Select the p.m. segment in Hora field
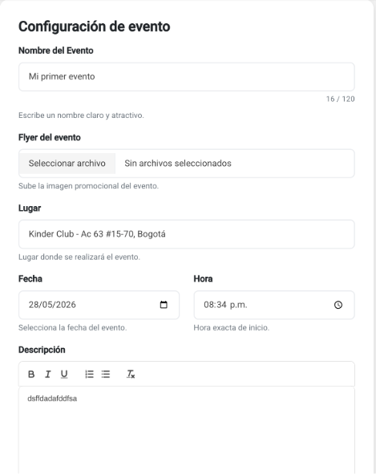376x474 pixels. [238, 305]
